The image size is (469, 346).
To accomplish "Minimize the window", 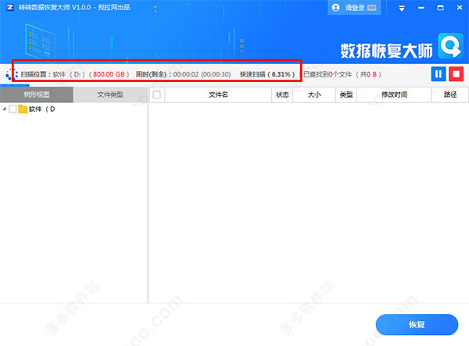I will [x=421, y=8].
